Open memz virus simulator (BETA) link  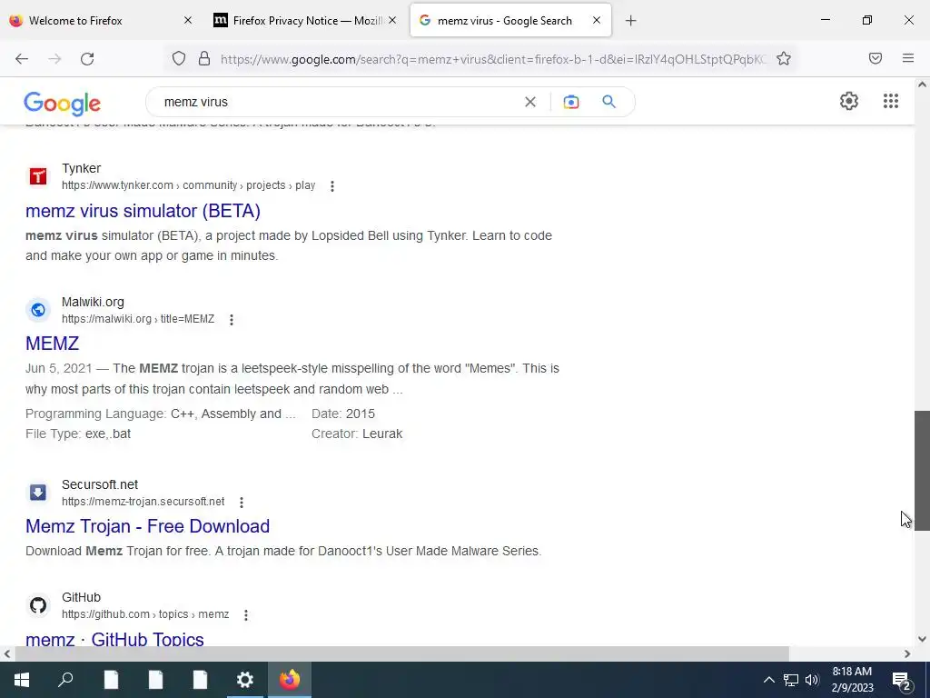tap(143, 211)
